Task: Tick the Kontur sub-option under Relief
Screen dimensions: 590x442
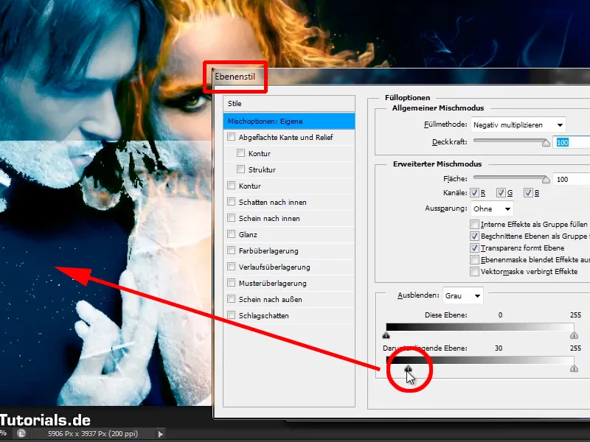Action: [241, 153]
